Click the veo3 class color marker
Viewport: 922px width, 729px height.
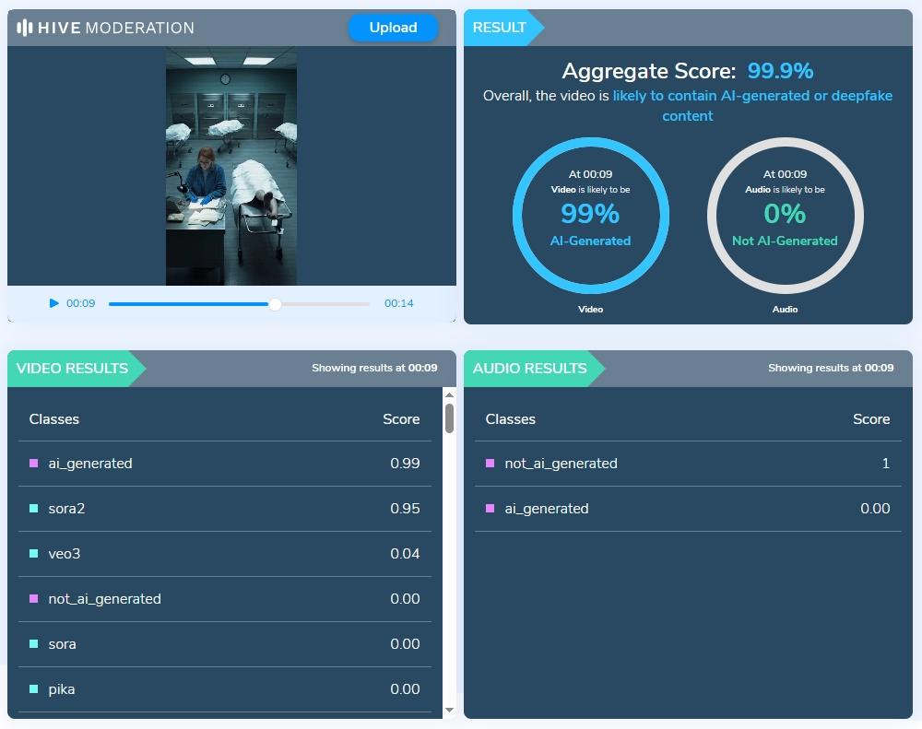(34, 554)
